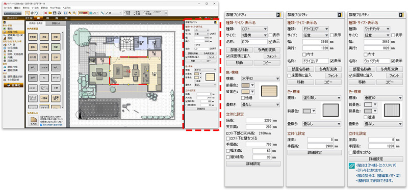Click コピー button in ロフト panel

point(267,63)
